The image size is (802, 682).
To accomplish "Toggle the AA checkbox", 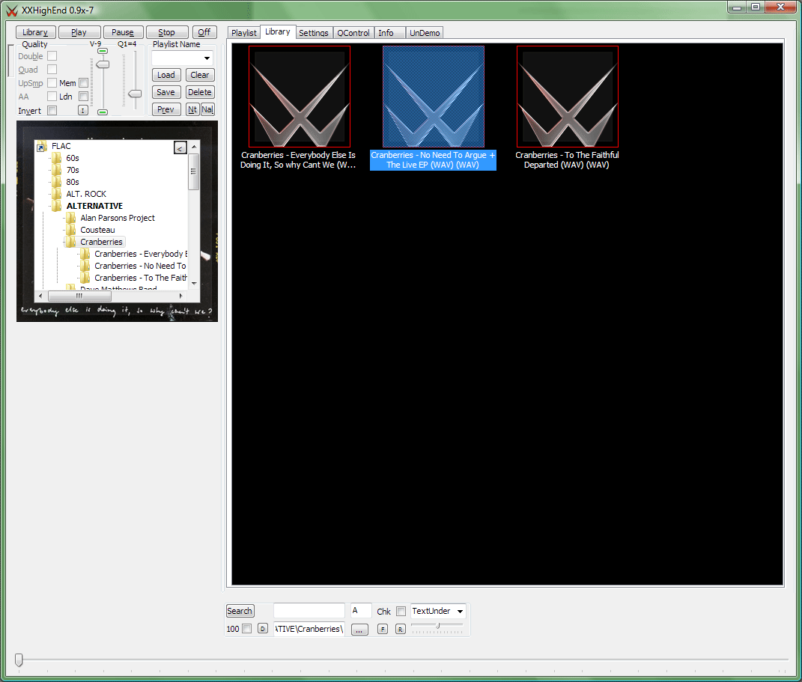I will click(52, 96).
